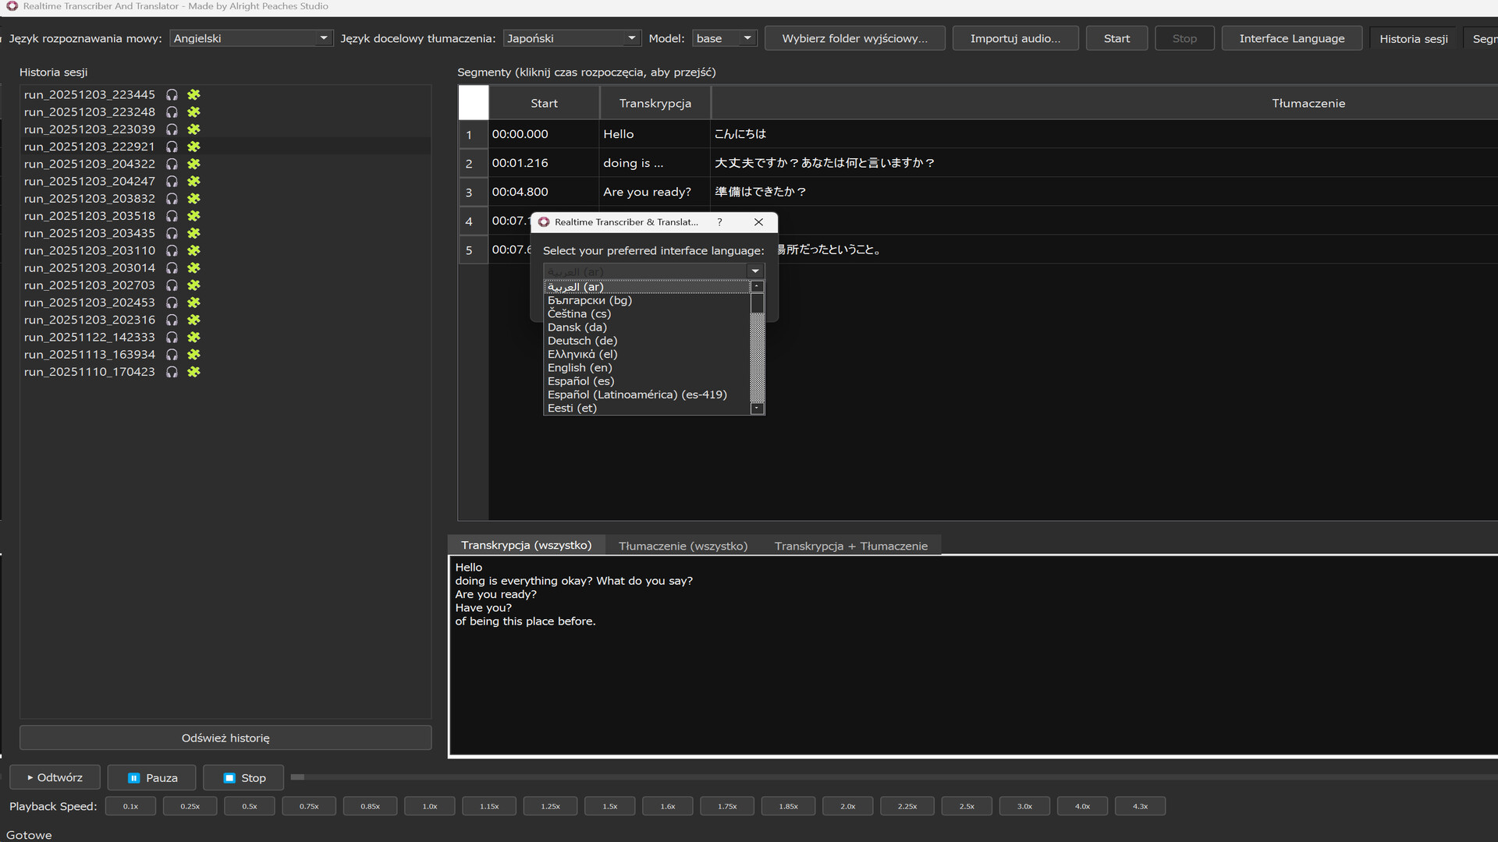Expand the base Model dropdown
The height and width of the screenshot is (842, 1498).
[747, 37]
